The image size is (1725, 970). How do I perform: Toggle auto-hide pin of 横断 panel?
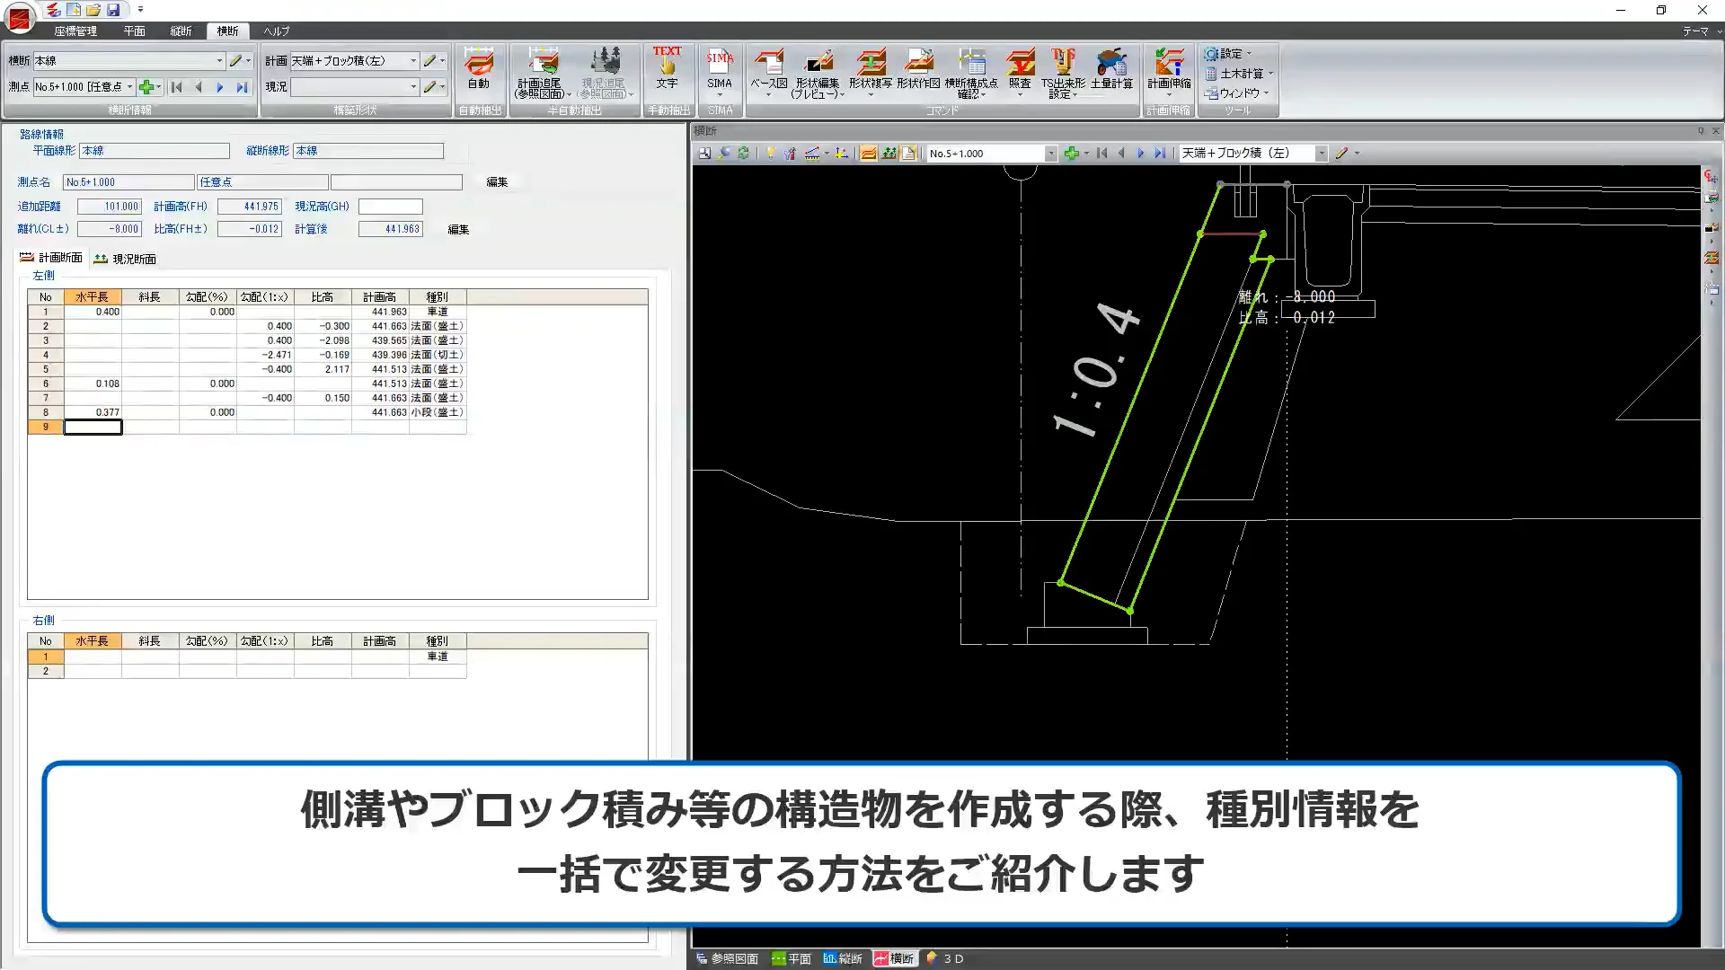click(x=1701, y=131)
